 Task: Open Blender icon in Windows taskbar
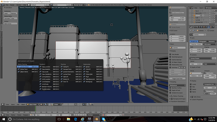point(97,119)
